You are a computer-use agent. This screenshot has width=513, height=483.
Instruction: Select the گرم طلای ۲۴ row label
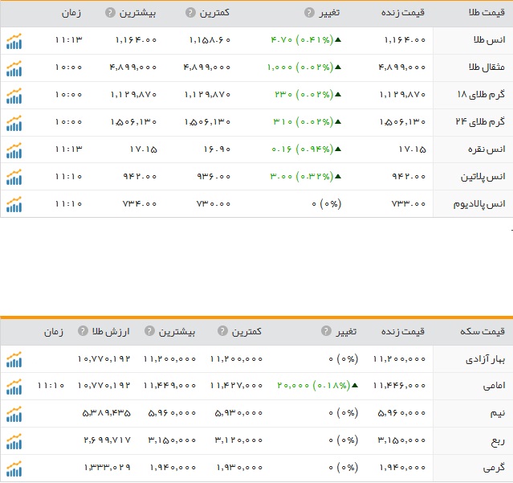[x=480, y=122]
